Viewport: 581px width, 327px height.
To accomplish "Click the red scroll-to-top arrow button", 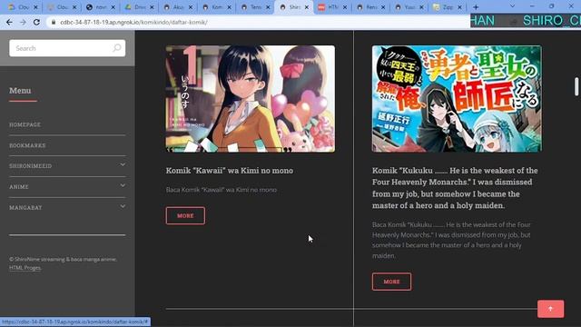I will 551,309.
